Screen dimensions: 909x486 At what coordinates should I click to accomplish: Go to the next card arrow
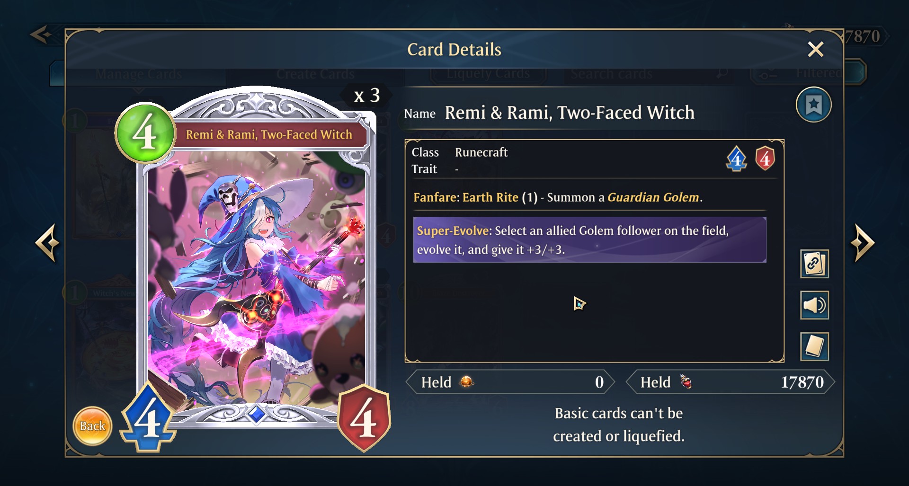[x=862, y=243]
